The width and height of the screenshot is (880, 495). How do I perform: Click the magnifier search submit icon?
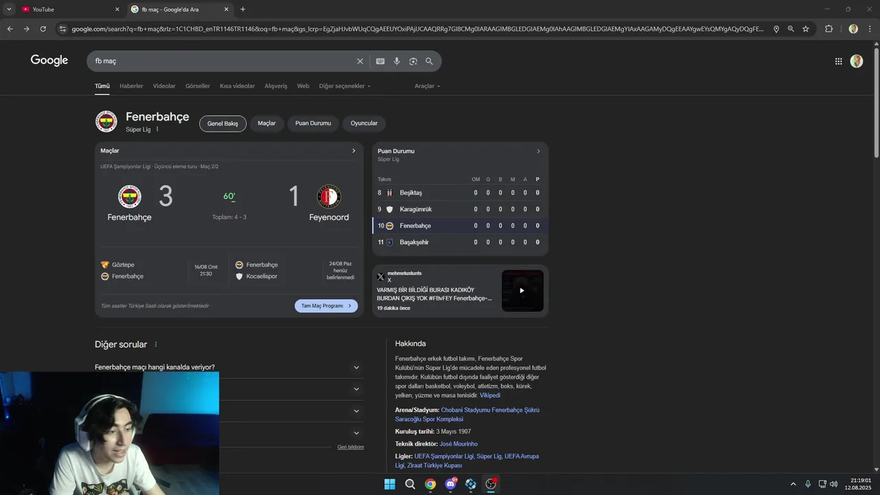coord(429,61)
